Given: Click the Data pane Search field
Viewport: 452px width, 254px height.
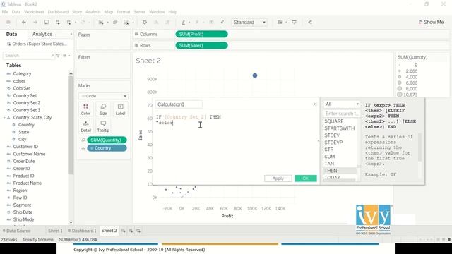Looking at the screenshot, I should point(28,56).
